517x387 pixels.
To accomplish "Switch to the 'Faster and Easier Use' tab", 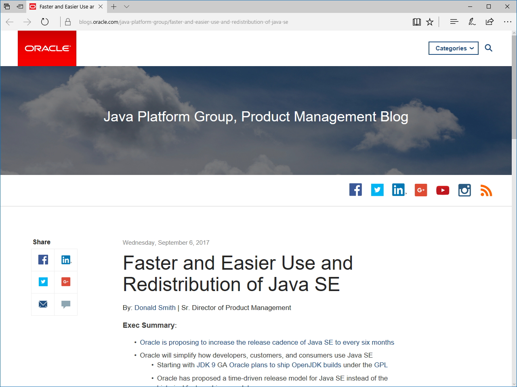I will [65, 6].
